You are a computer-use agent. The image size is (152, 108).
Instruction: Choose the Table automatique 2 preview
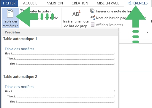[60, 91]
